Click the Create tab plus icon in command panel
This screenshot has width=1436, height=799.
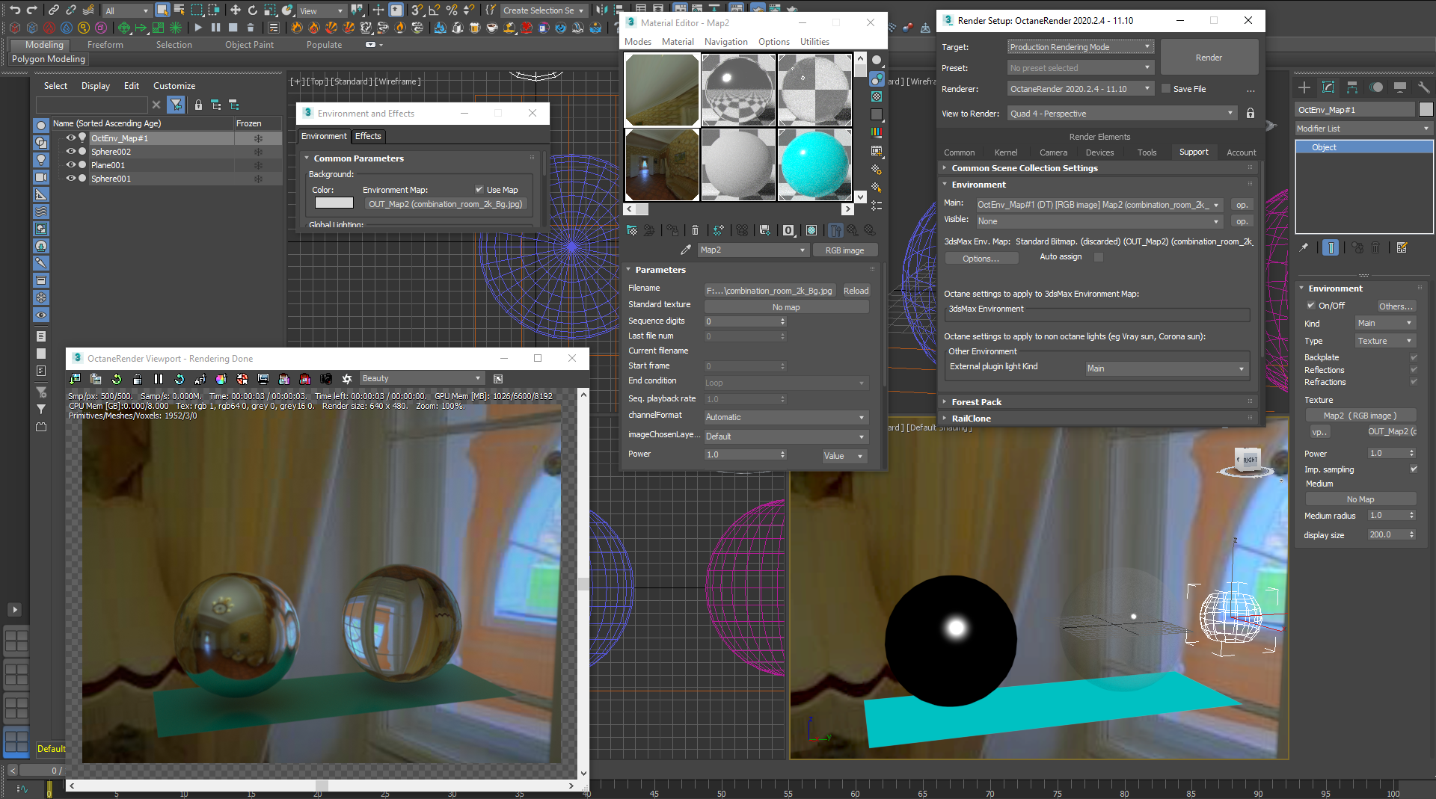1304,87
